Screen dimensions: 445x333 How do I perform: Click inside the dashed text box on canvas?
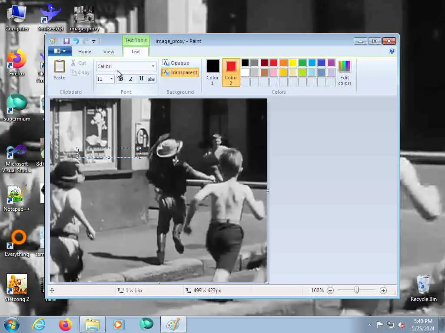[x=109, y=153]
